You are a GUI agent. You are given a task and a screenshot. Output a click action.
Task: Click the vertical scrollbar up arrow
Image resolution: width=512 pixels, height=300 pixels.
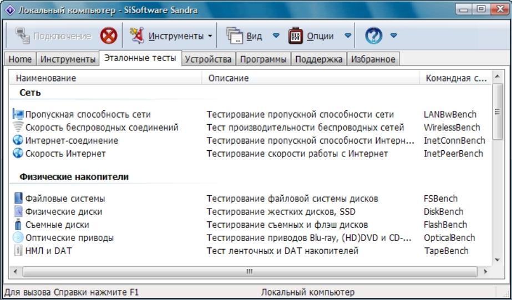[498, 77]
